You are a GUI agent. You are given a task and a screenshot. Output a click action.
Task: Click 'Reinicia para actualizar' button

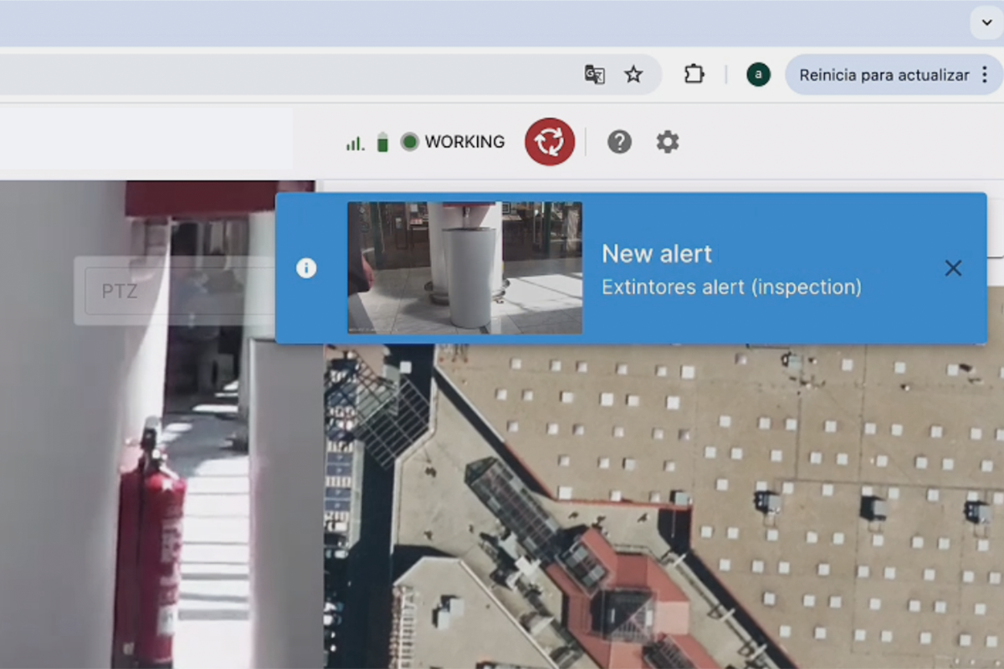click(884, 75)
